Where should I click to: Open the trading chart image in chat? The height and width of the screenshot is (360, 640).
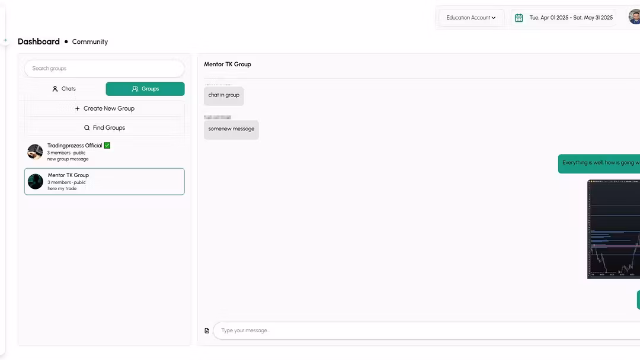point(613,229)
